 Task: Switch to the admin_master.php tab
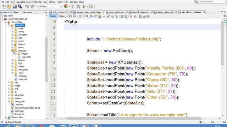tap(165, 12)
